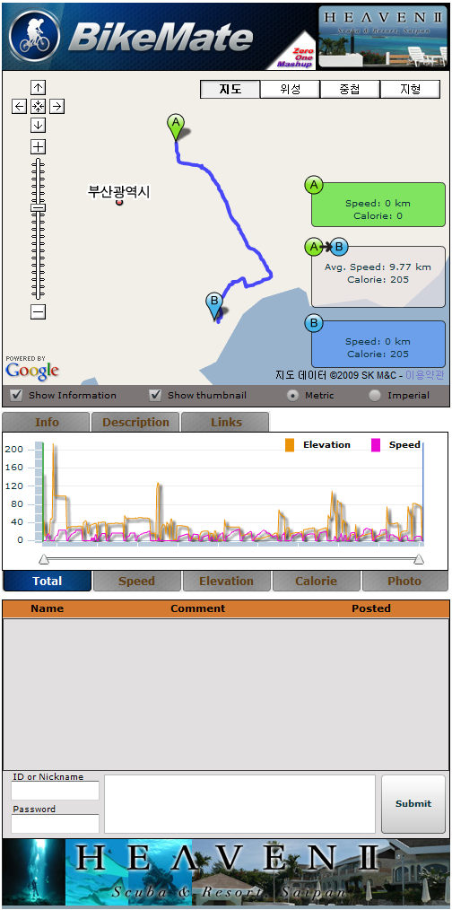Click the Heaven II bottom banner ad
Viewport: 452px width, 910px height.
(226, 873)
